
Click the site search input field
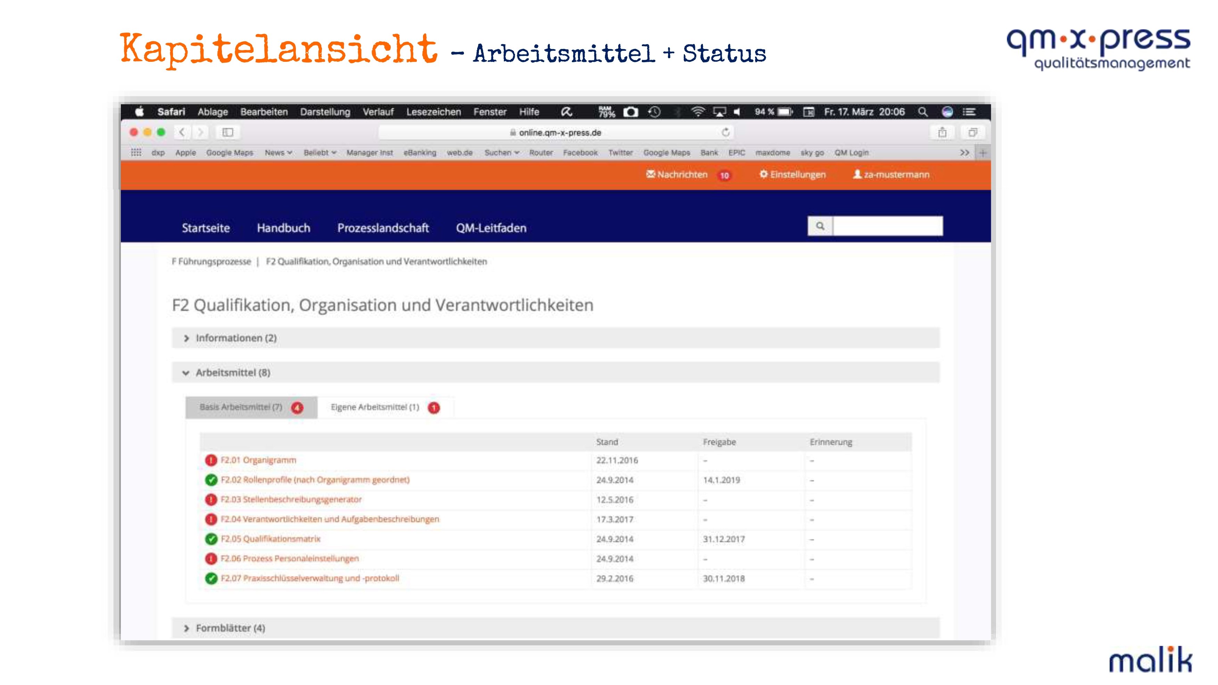point(887,226)
